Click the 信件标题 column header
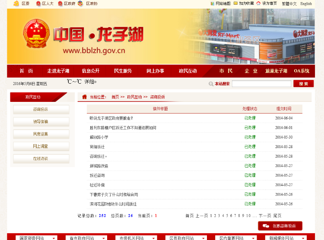324x240 pixels. coord(160,109)
